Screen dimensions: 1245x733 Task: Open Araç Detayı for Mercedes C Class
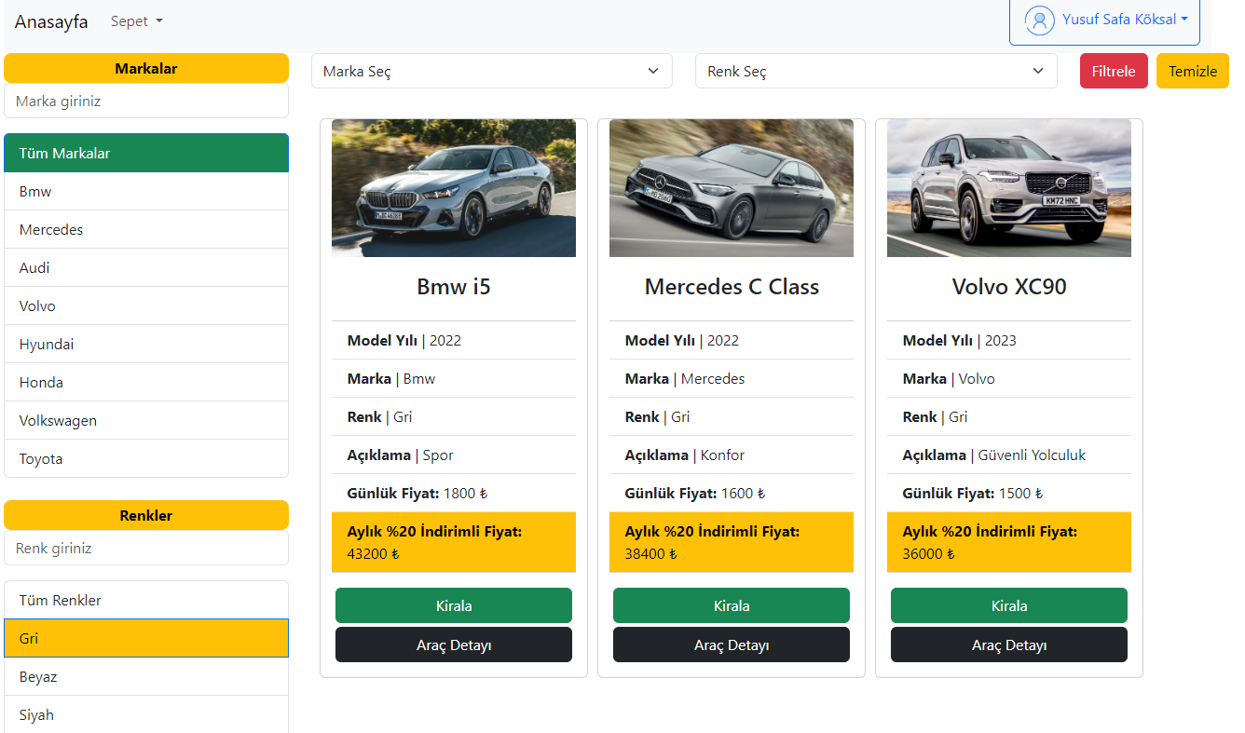732,645
